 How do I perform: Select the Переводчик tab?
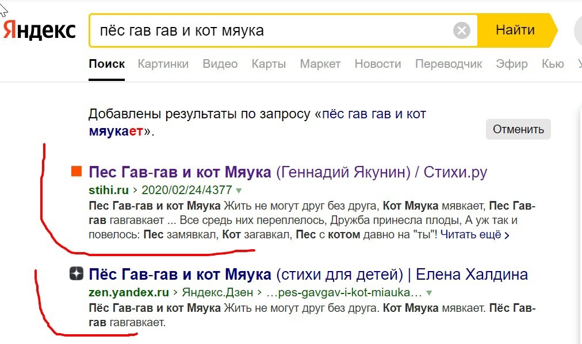click(447, 64)
